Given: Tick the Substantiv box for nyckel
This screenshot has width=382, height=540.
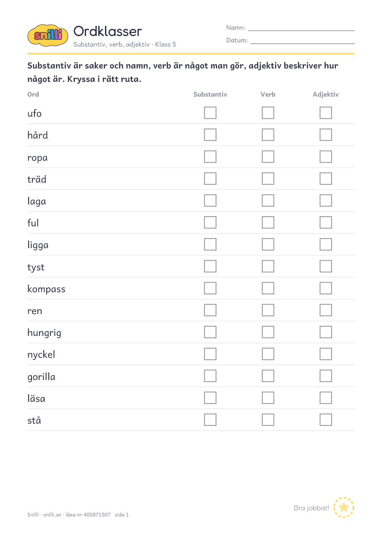Looking at the screenshot, I should click(x=210, y=354).
